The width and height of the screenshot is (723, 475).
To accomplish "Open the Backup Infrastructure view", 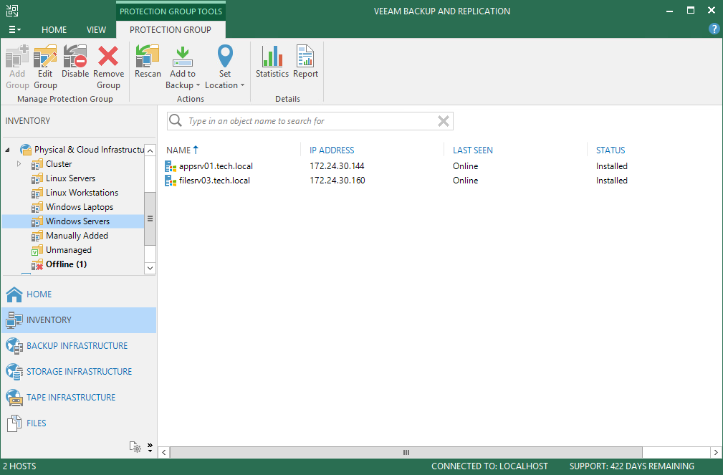I will pos(77,346).
